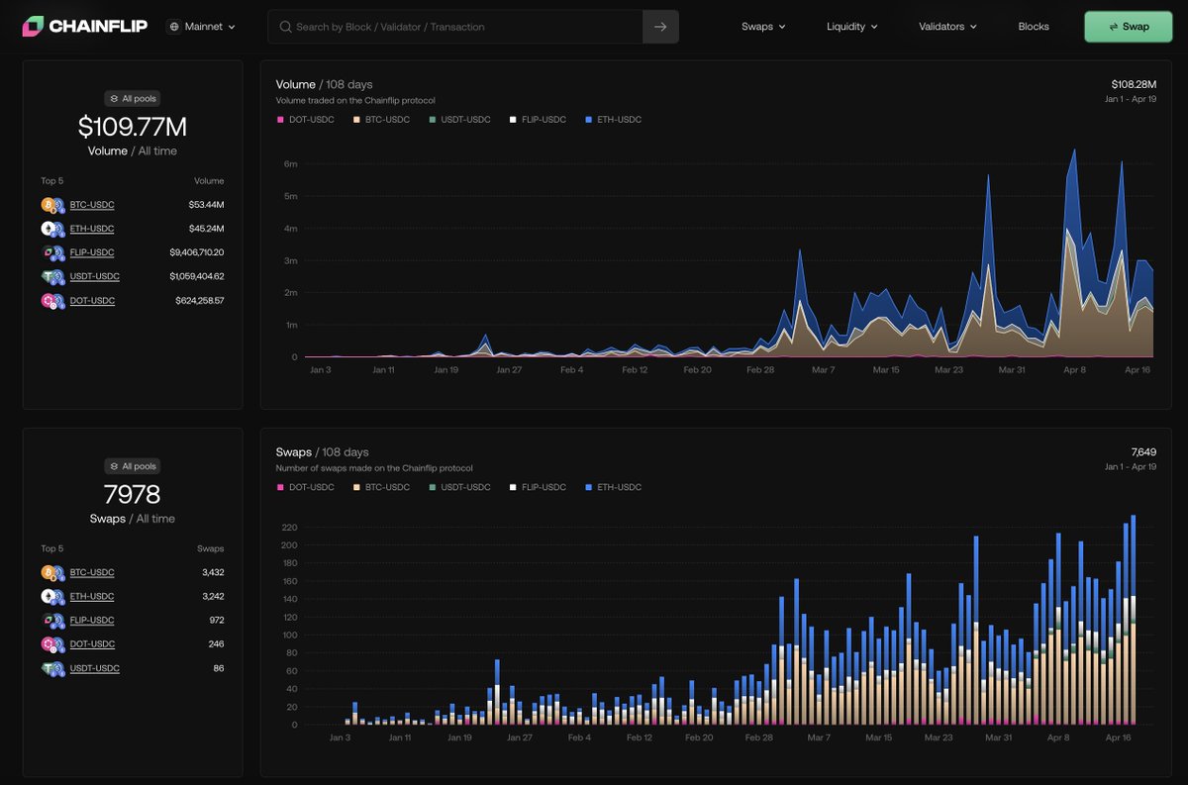The height and width of the screenshot is (785, 1188).
Task: Click the All pools badge above the 7978 swaps
Action: 133,465
